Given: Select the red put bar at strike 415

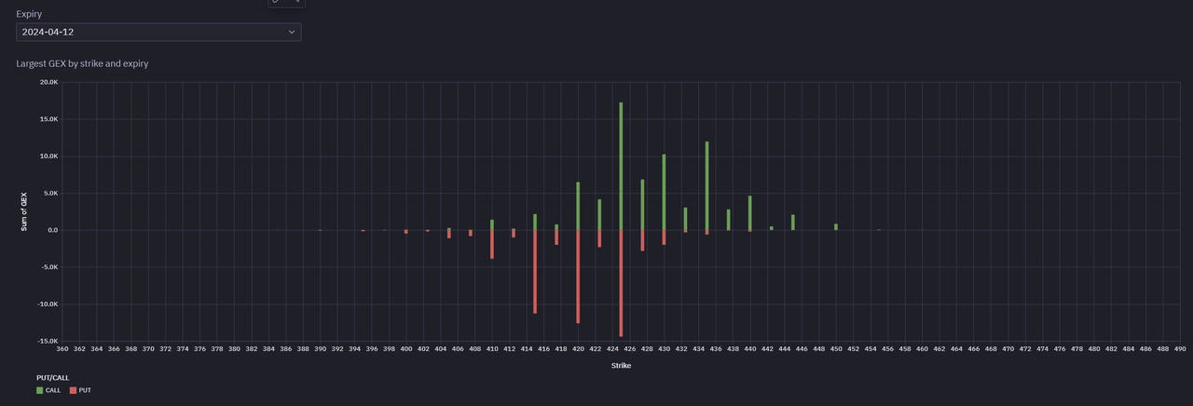Looking at the screenshot, I should click(535, 271).
